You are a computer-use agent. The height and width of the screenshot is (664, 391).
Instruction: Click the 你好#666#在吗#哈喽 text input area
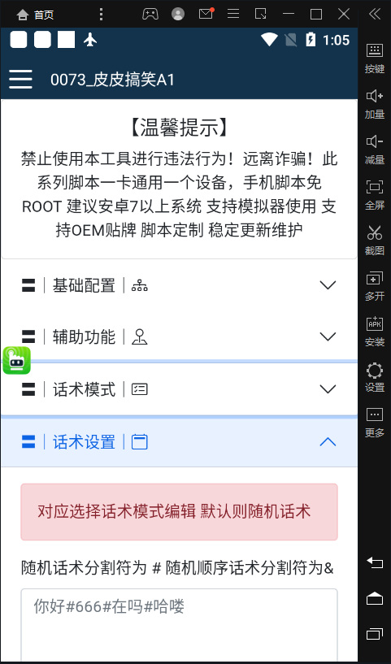[179, 626]
